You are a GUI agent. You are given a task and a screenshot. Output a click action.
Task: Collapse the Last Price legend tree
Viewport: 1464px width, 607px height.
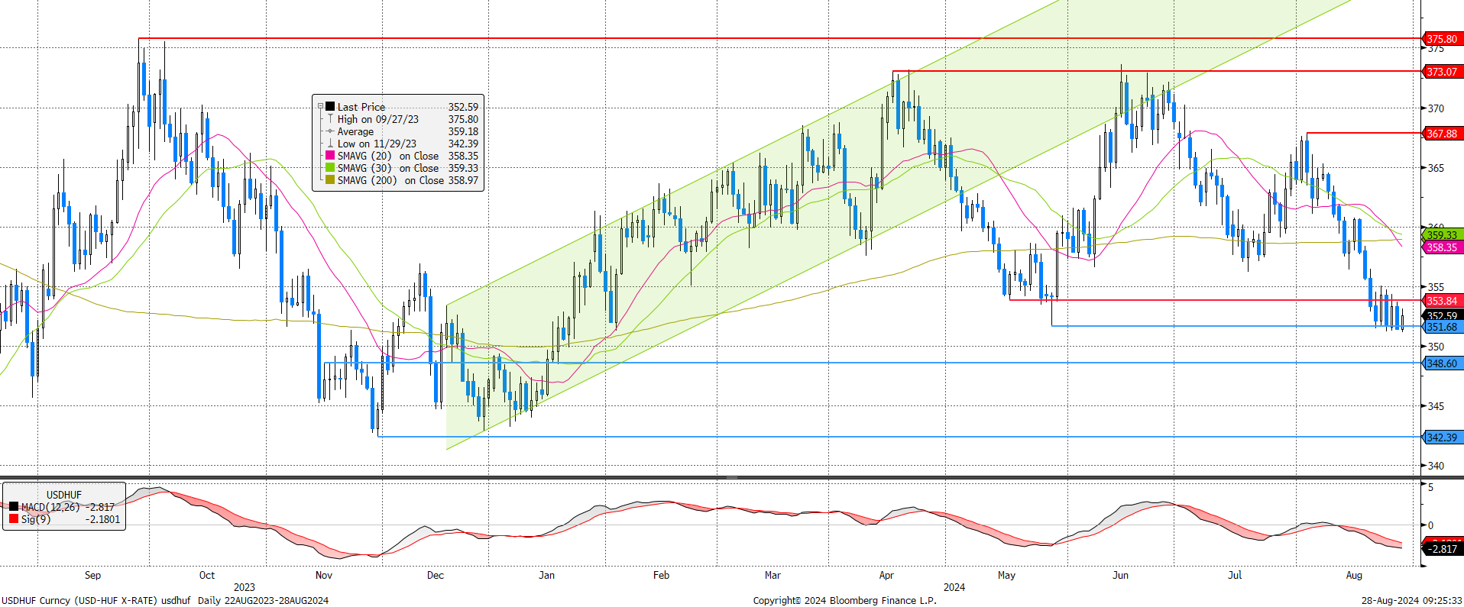click(x=321, y=107)
